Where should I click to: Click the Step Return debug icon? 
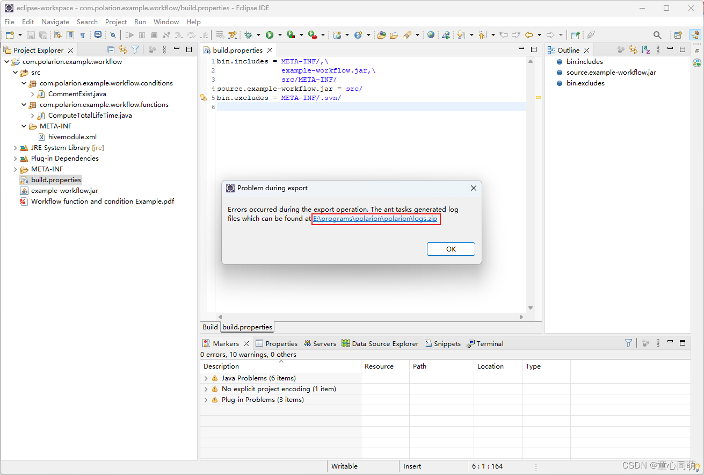point(205,35)
